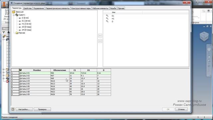Click the Обозначение column header
213x120 pixels.
[60, 70]
